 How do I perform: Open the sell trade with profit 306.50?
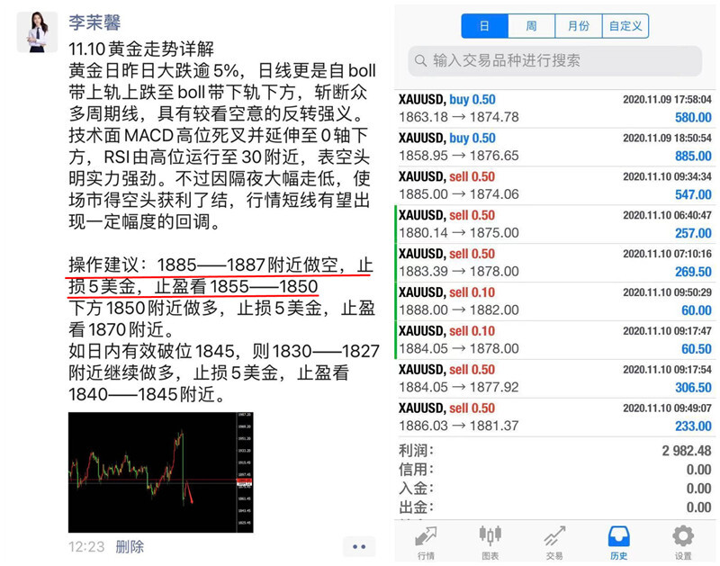click(554, 378)
